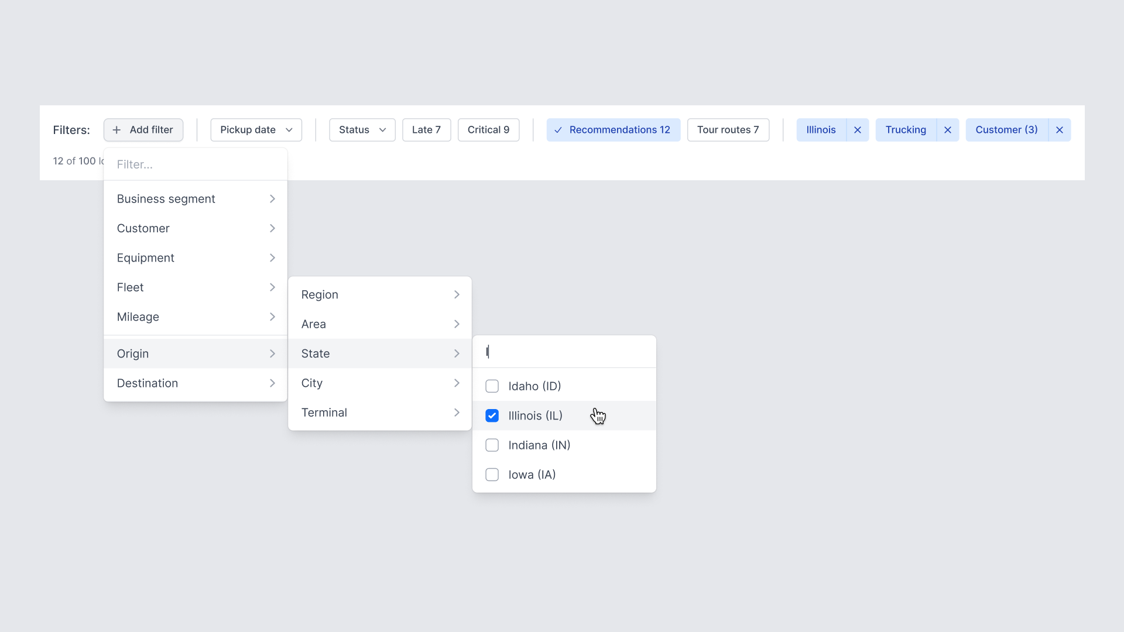Click the plus icon on Add filter

116,130
